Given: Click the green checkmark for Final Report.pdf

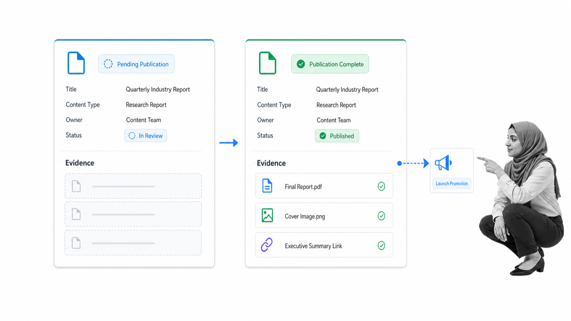Looking at the screenshot, I should [x=381, y=186].
